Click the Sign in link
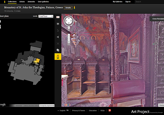This screenshot has height=115, width=164. pyautogui.click(x=128, y=2)
